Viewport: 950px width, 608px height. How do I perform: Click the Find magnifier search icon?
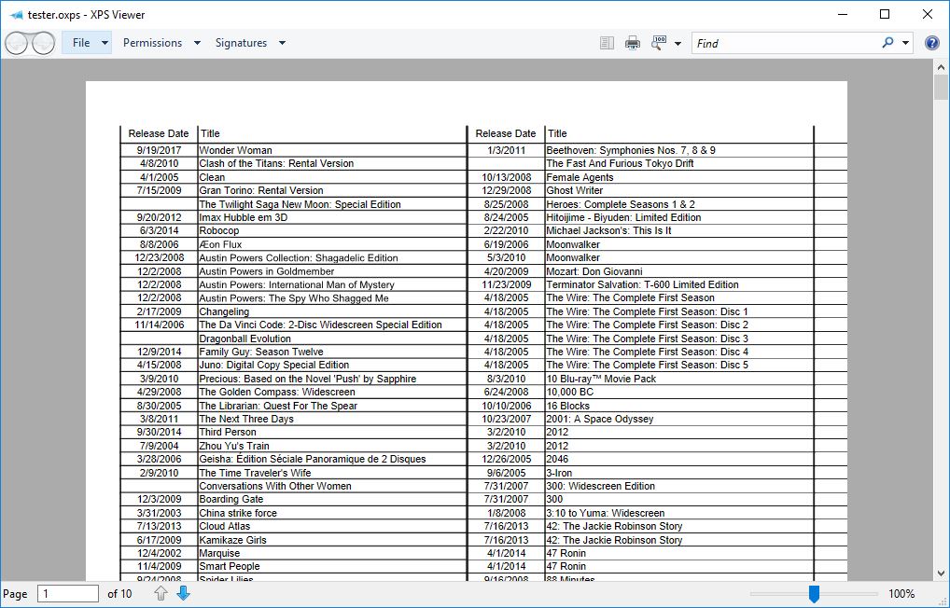point(887,42)
